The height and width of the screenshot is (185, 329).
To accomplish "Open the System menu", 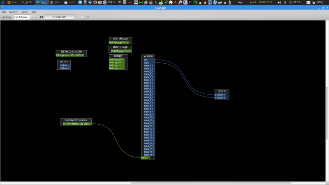I will pos(14,12).
